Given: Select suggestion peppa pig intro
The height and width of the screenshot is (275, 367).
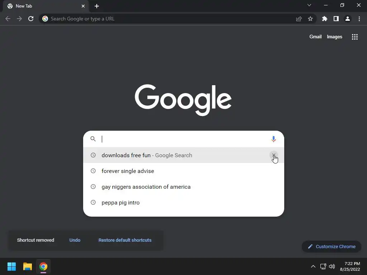Looking at the screenshot, I should tap(184, 203).
